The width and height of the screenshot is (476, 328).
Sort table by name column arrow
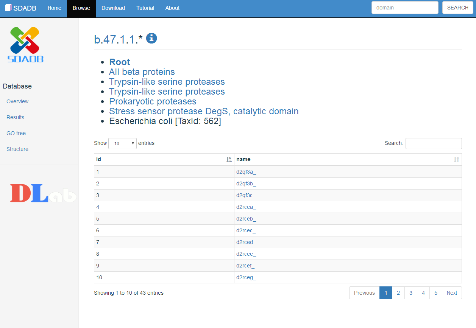click(x=456, y=160)
